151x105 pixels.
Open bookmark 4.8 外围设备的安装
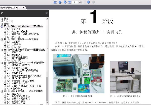pyautogui.click(x=17, y=83)
